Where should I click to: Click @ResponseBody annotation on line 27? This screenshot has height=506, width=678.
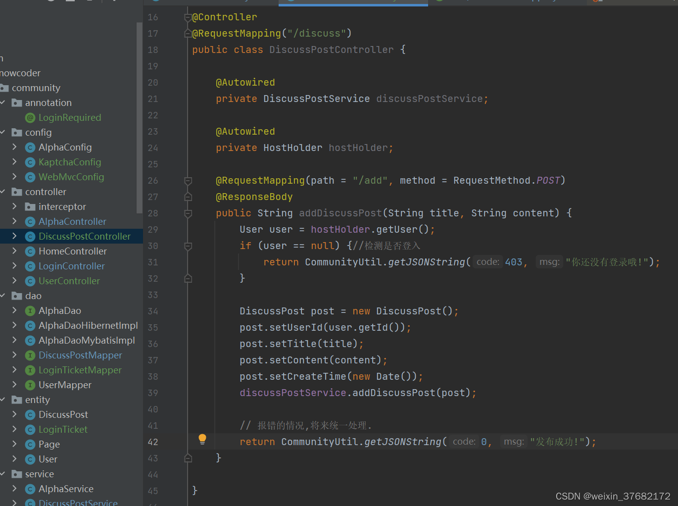254,197
